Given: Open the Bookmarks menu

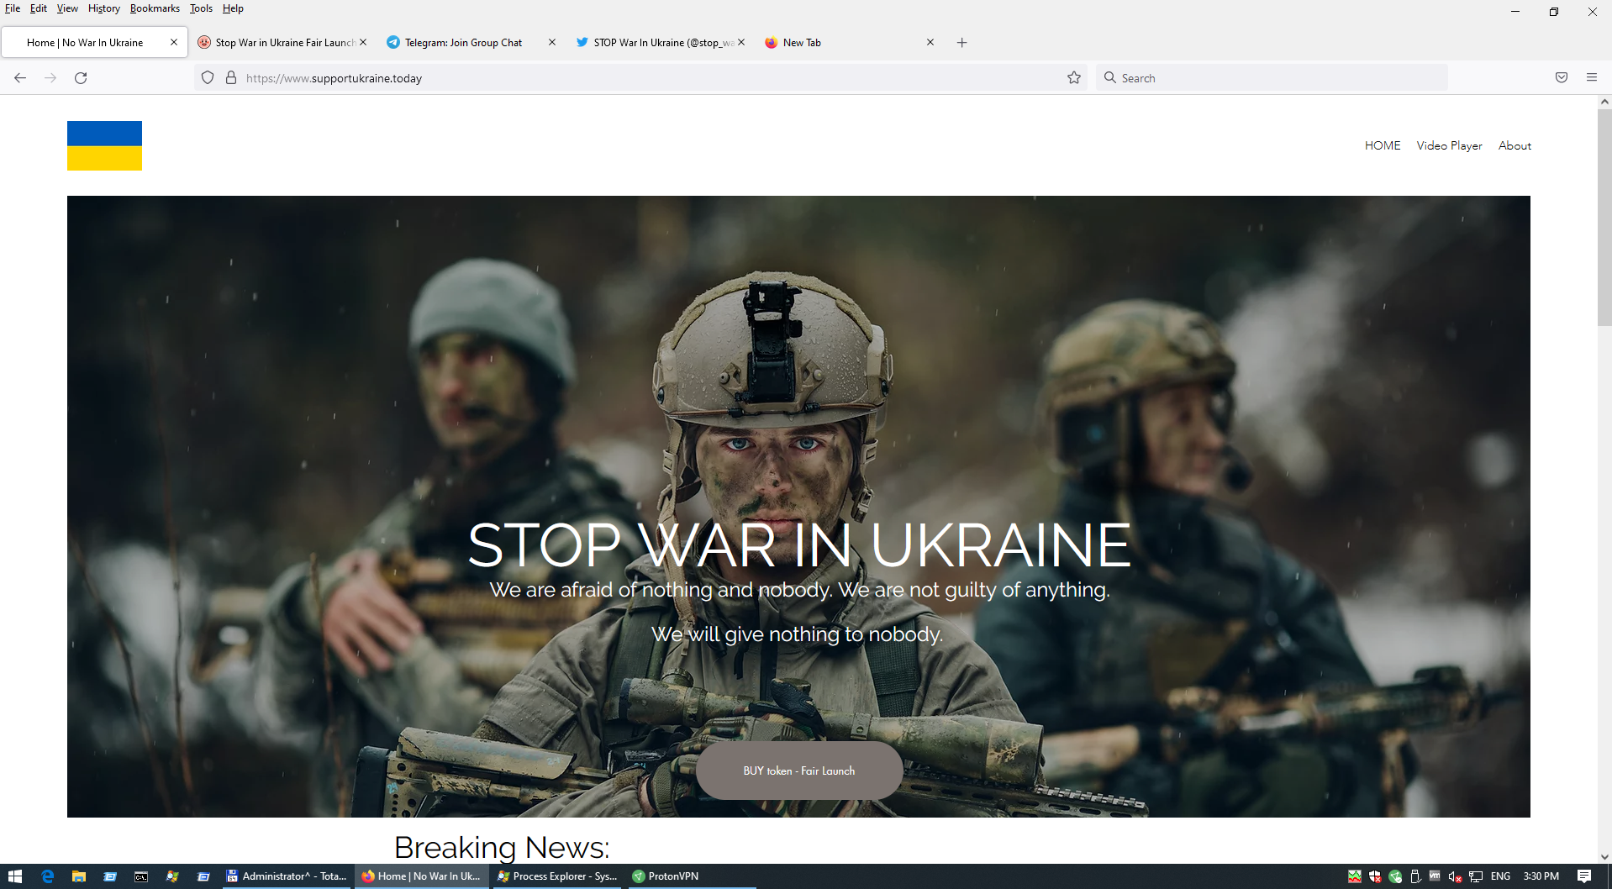Looking at the screenshot, I should (x=155, y=8).
